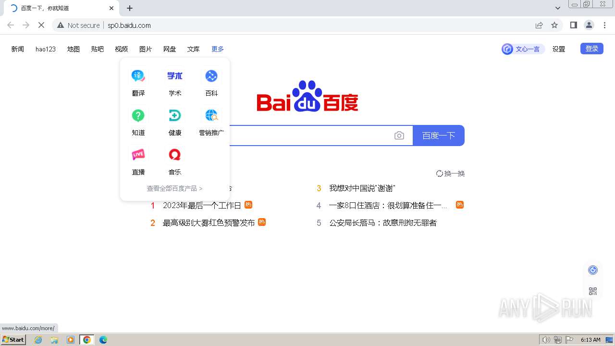The image size is (615, 346).
Task: Click 查看全部百度产品 link
Action: pyautogui.click(x=174, y=188)
